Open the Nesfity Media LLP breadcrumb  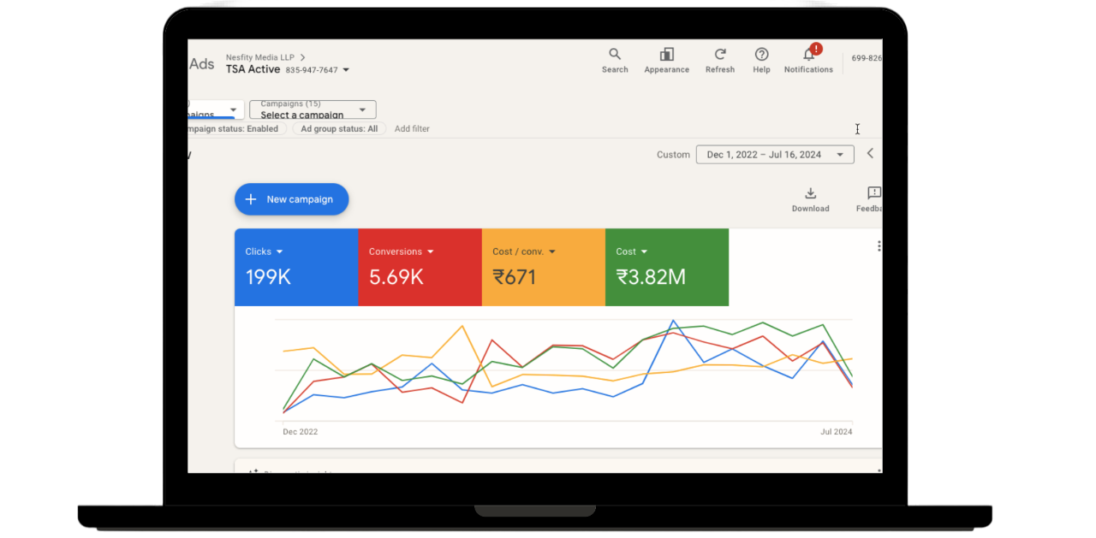pyautogui.click(x=261, y=57)
